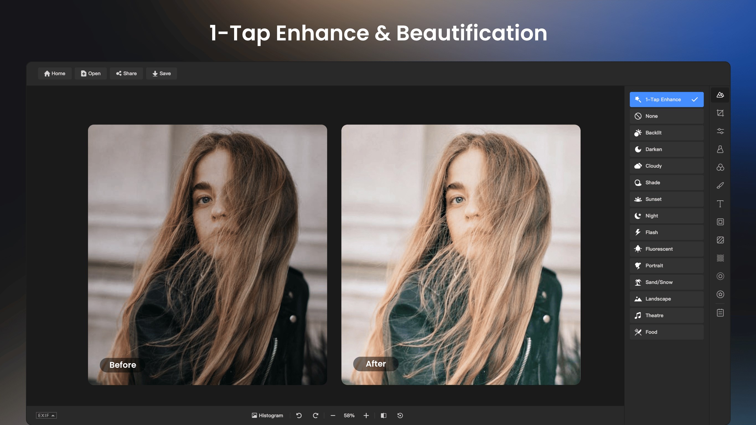Viewport: 756px width, 425px height.
Task: Open the Color wheel tool
Action: pos(720,167)
